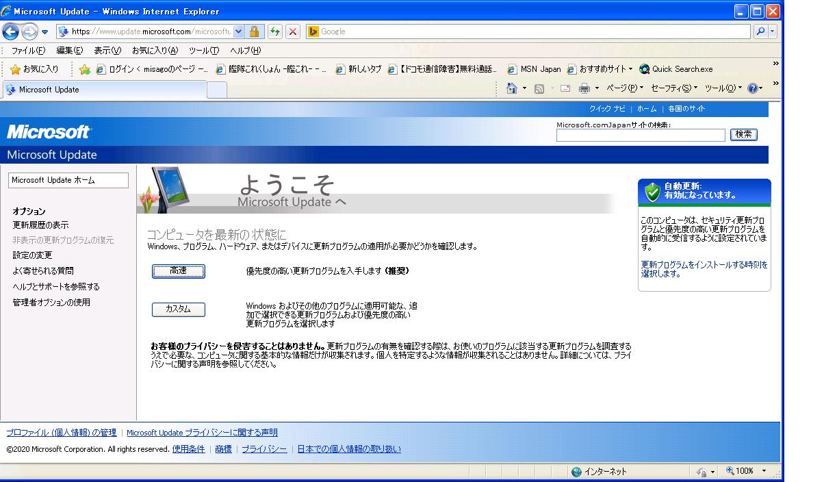Click the green Refresh arrows icon
Viewport: 824px width, 482px height.
(x=274, y=31)
